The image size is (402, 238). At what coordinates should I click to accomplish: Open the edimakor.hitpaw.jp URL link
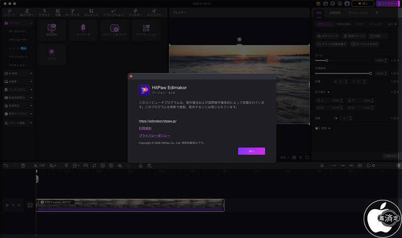[158, 121]
